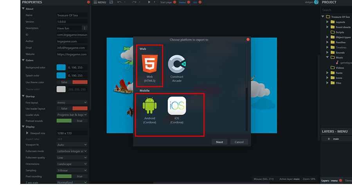Close the export platform dialog

point(248,39)
